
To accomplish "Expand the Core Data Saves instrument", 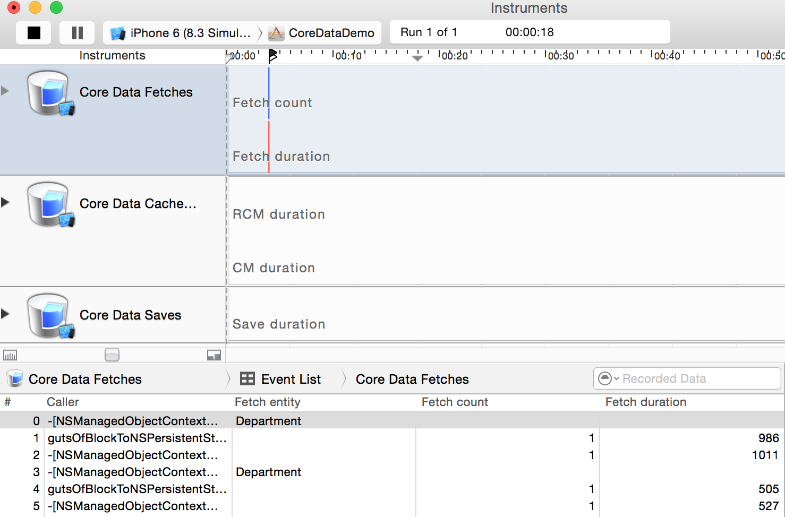I will [x=5, y=314].
